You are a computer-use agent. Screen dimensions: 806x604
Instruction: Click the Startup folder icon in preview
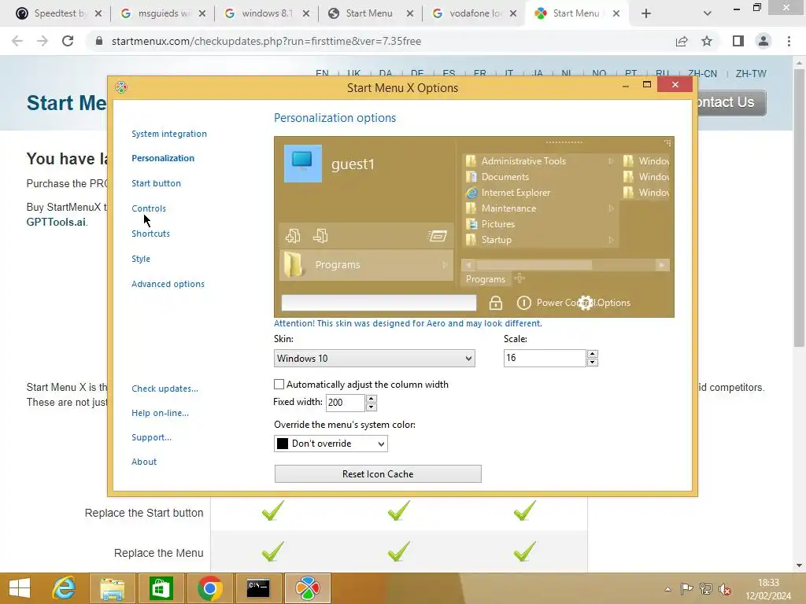tap(471, 240)
